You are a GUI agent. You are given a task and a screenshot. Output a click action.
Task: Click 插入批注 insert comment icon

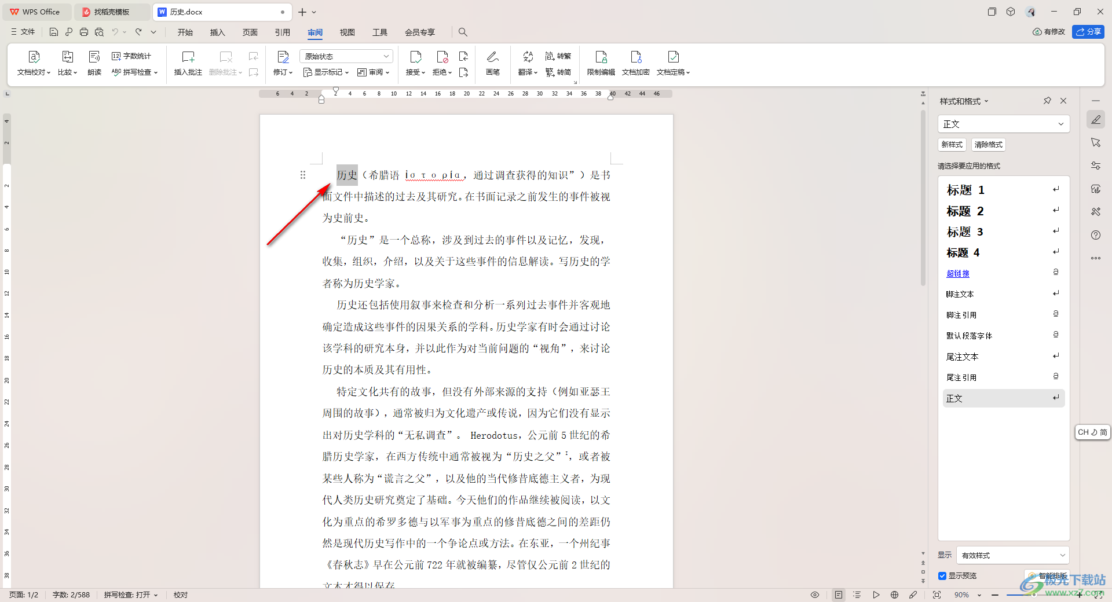[188, 57]
